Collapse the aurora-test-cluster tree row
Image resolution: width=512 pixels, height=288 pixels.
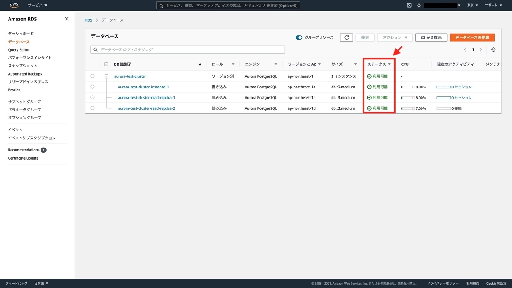tap(106, 76)
